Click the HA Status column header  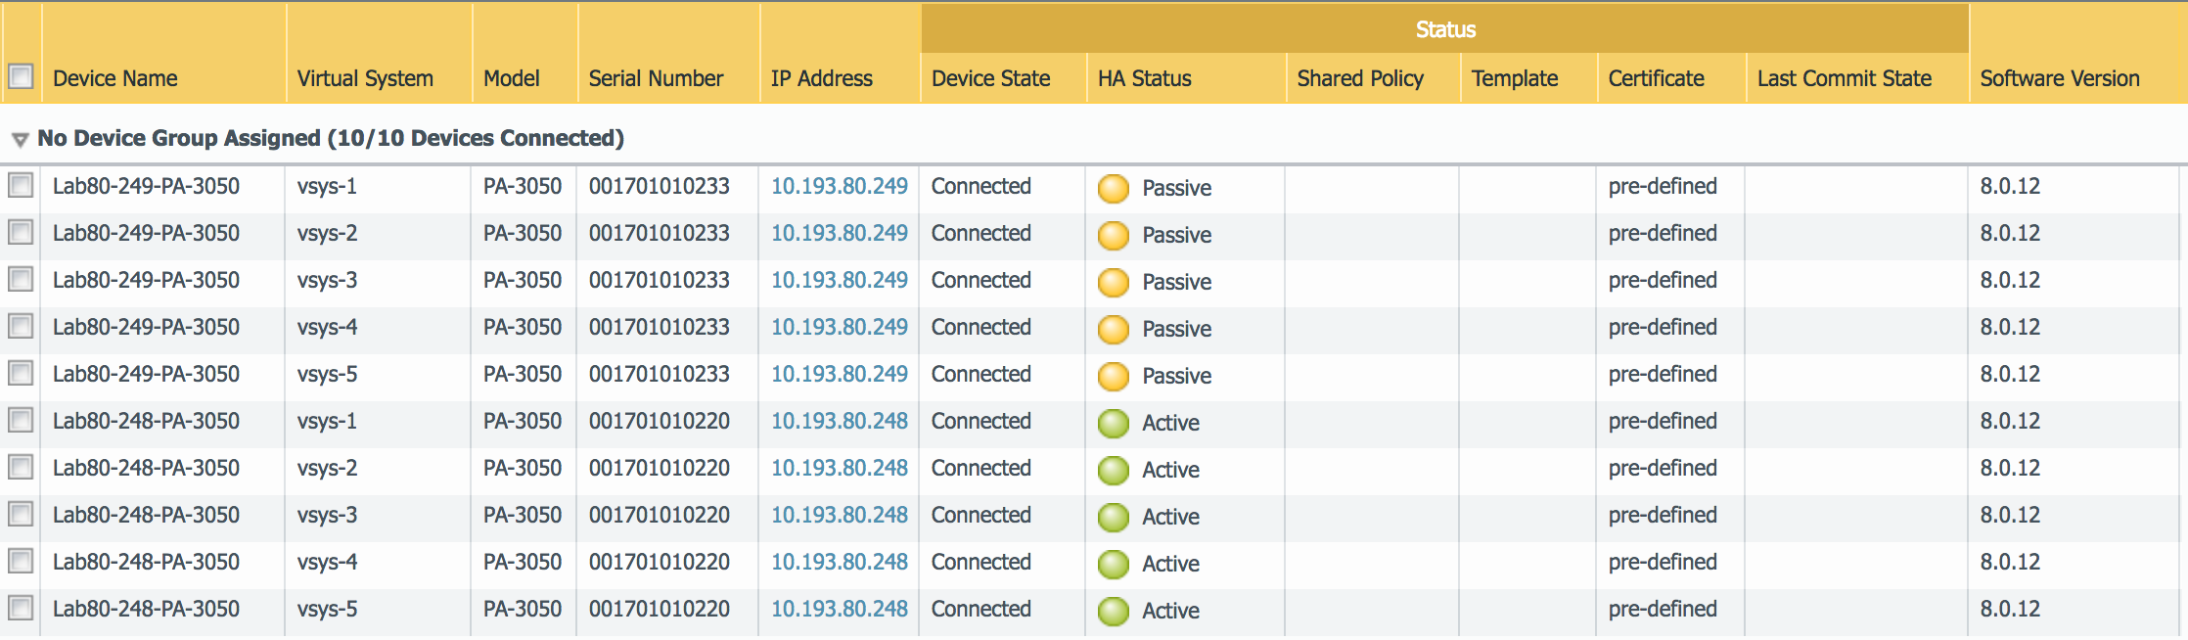pyautogui.click(x=1144, y=78)
